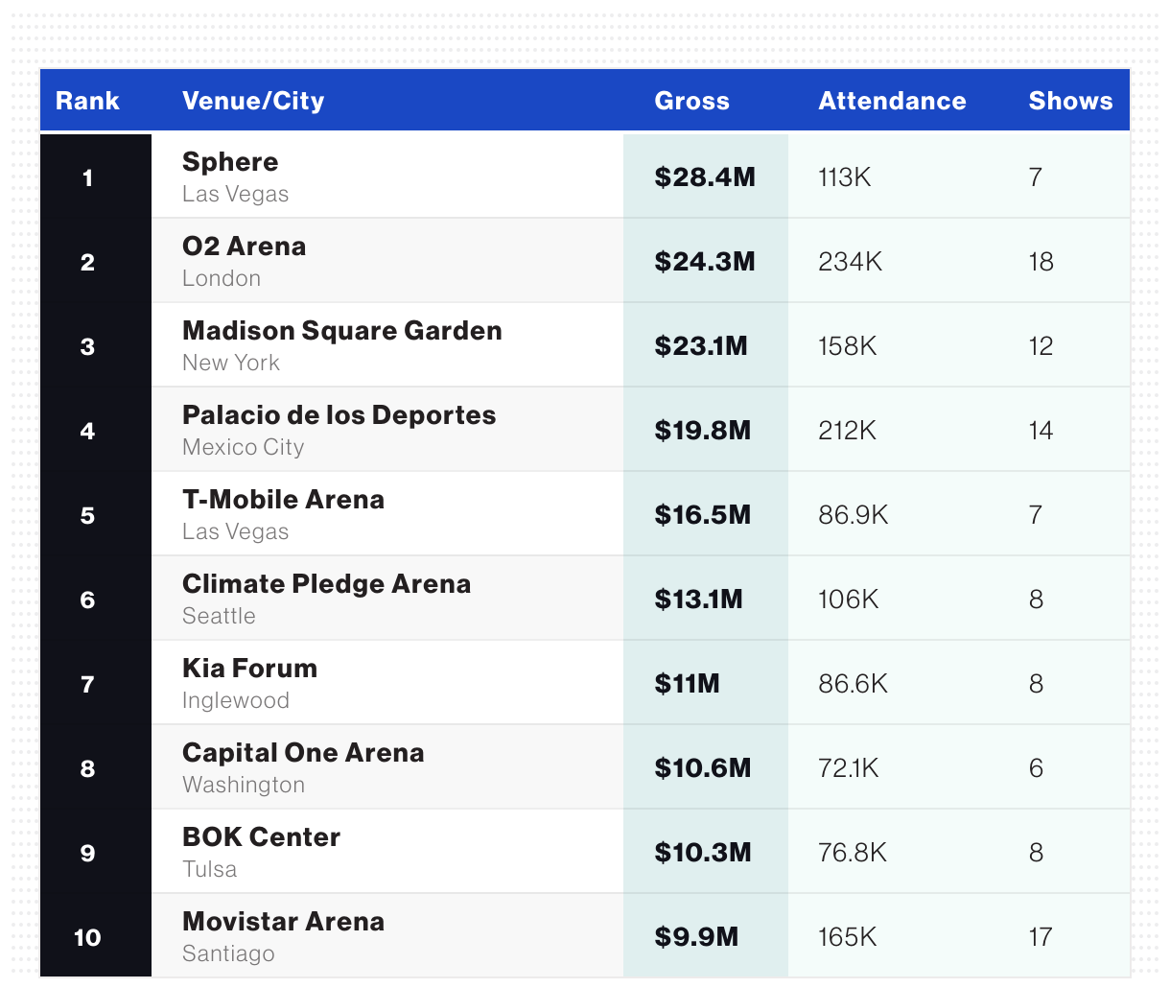
Task: Open the Sphere venue name
Action: (230, 162)
